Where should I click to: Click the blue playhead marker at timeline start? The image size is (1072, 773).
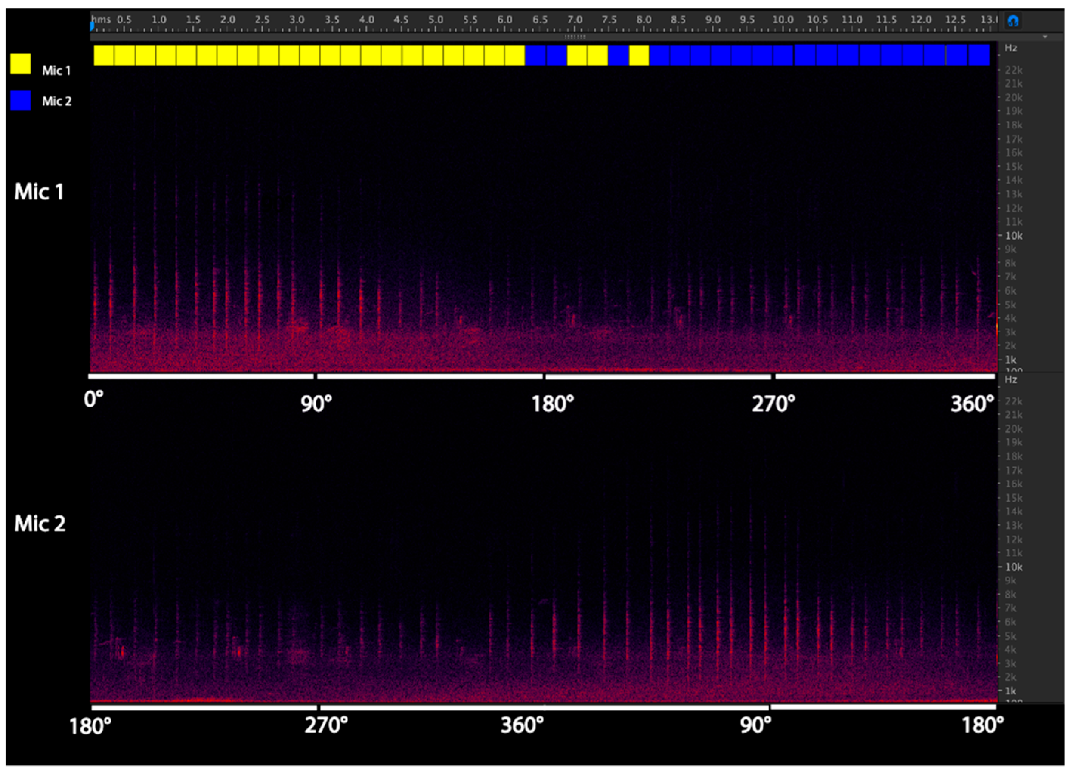point(92,26)
